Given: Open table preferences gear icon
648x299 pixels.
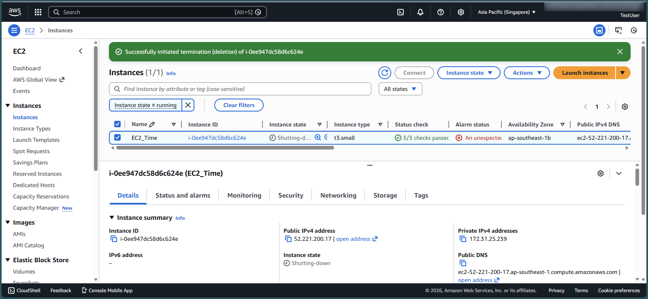Looking at the screenshot, I should click(x=625, y=107).
